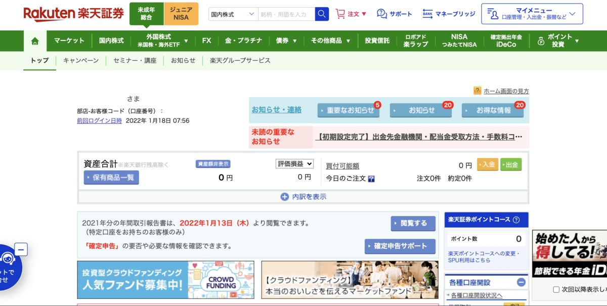This screenshot has width=607, height=306.
Task: Click the help circle icon on 楽天証券ポイントコース
Action: coord(516,220)
